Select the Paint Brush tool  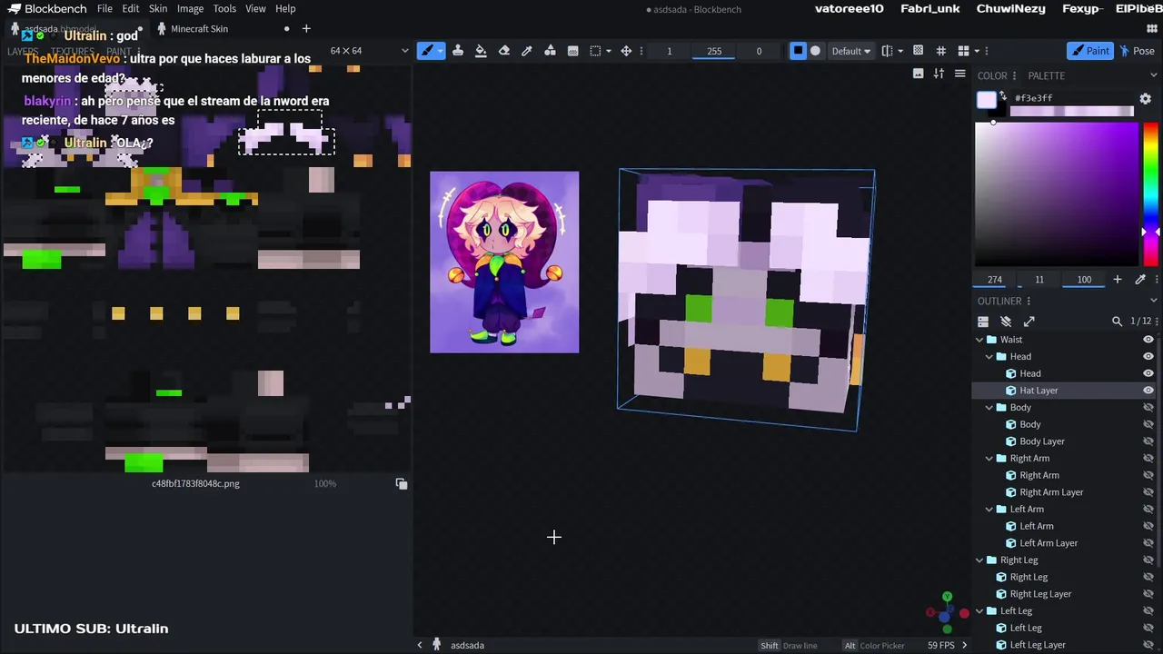[426, 51]
